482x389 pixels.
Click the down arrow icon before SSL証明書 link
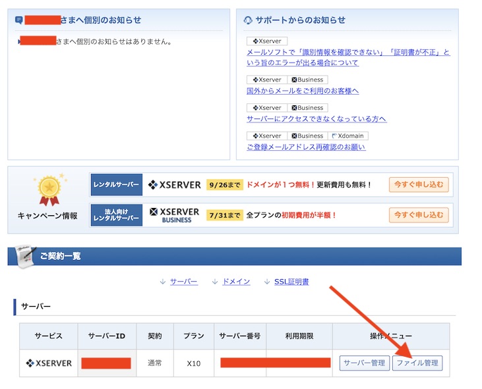[267, 282]
